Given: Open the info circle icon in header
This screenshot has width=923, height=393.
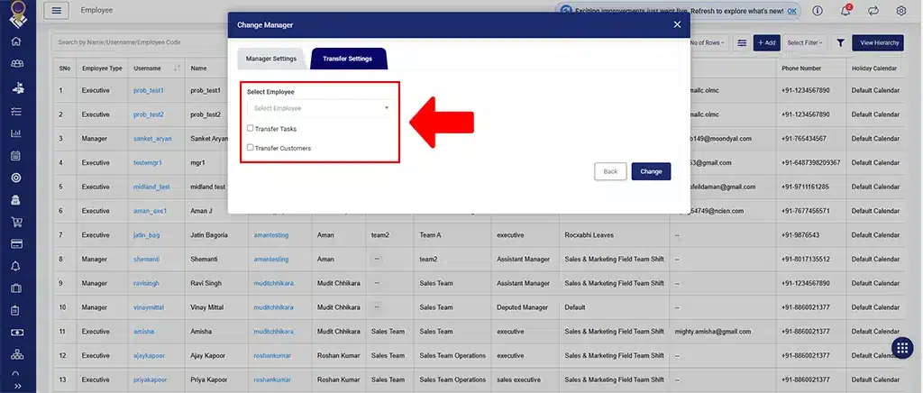Looking at the screenshot, I should coord(817,11).
